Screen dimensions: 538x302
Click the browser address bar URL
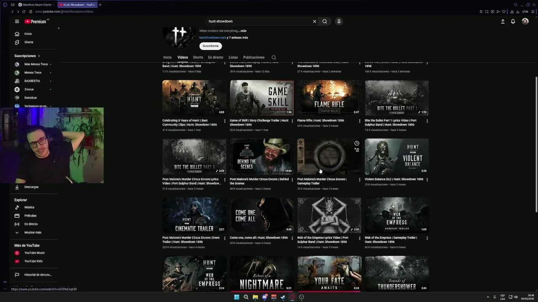point(64,11)
